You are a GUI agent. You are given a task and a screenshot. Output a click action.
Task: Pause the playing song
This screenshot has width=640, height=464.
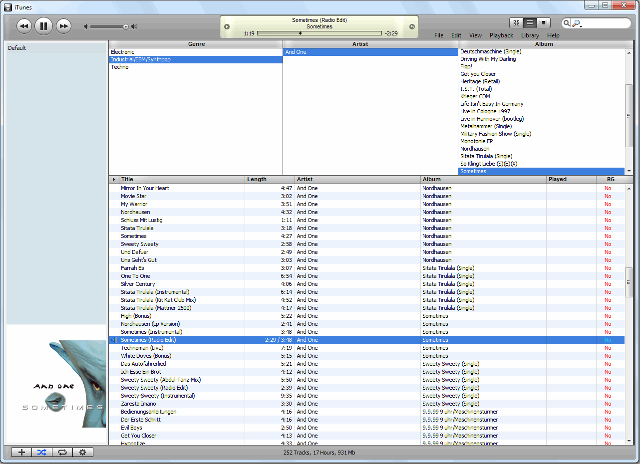(x=43, y=26)
